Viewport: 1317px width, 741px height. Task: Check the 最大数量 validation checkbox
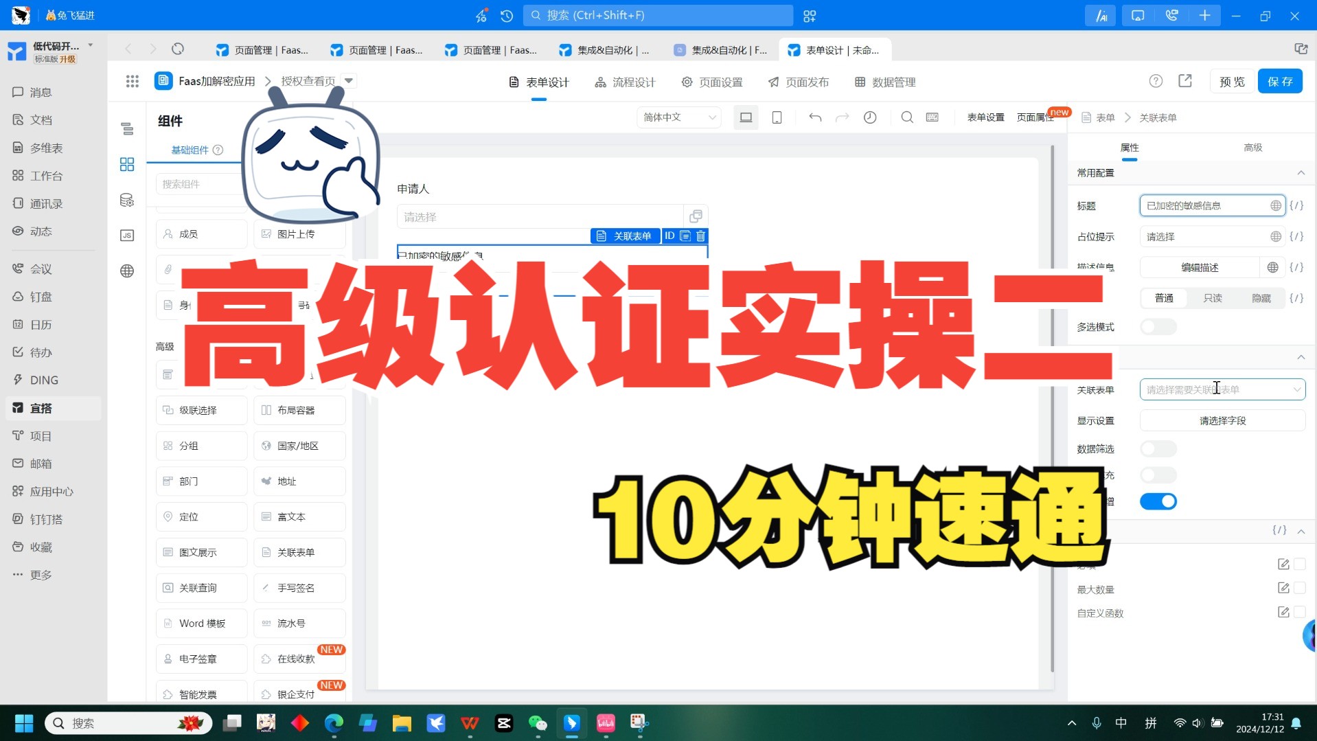pos(1299,589)
